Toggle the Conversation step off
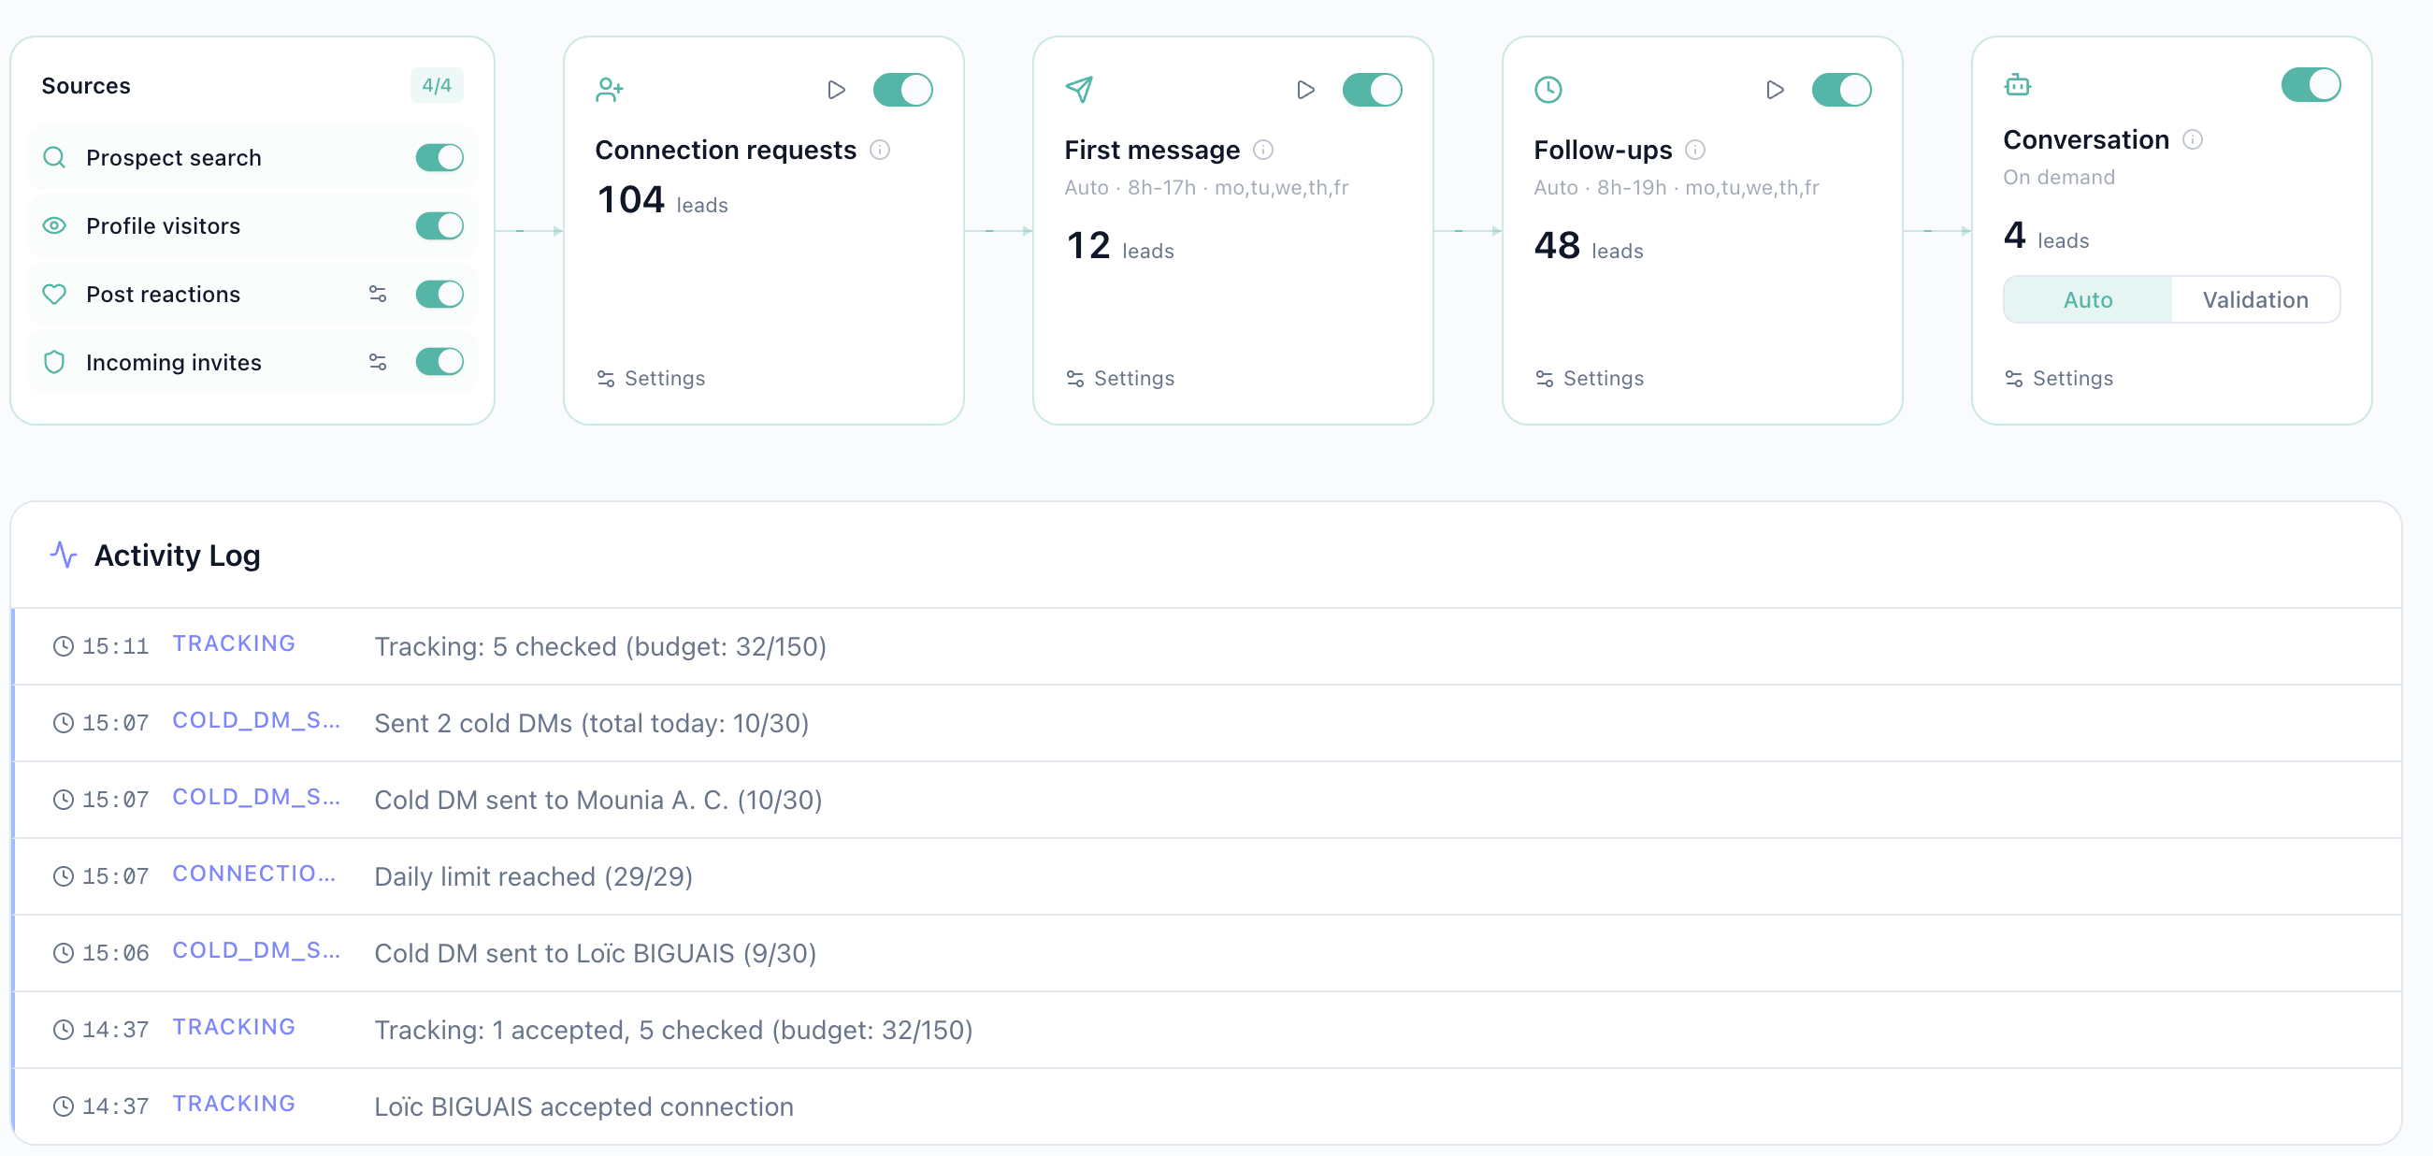This screenshot has width=2433, height=1156. [2311, 85]
